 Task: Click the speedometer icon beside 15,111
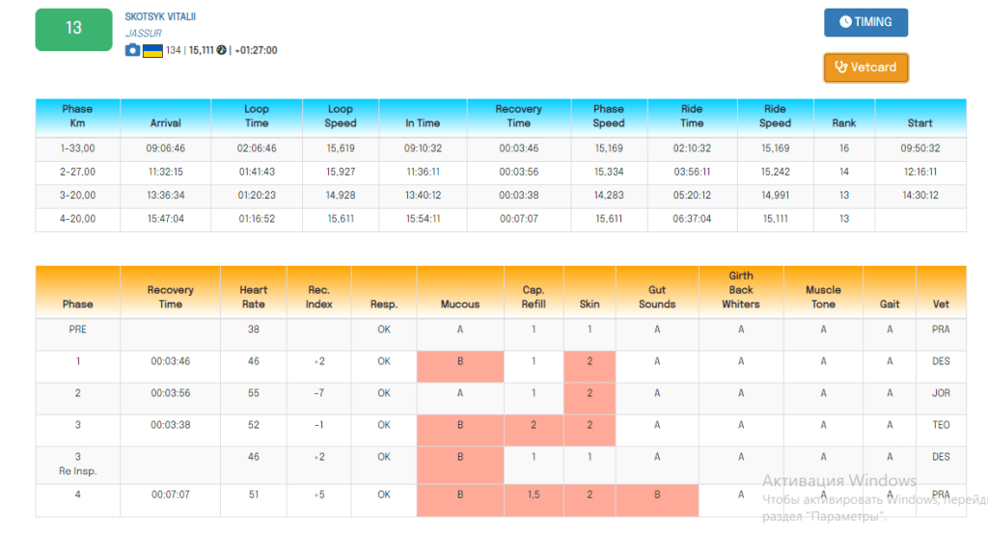pyautogui.click(x=221, y=50)
